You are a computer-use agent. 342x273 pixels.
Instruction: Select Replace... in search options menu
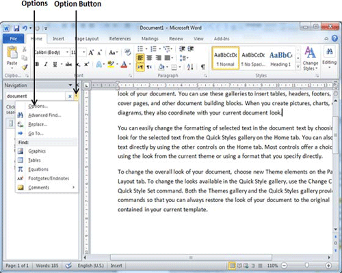click(38, 124)
